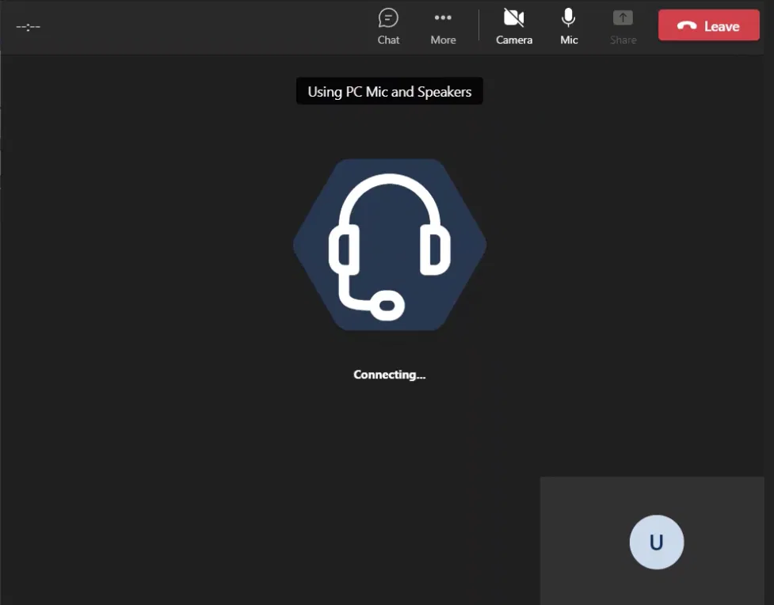This screenshot has height=605, width=774.
Task: Click the hang-up phone icon in Leave
Action: pyautogui.click(x=687, y=26)
